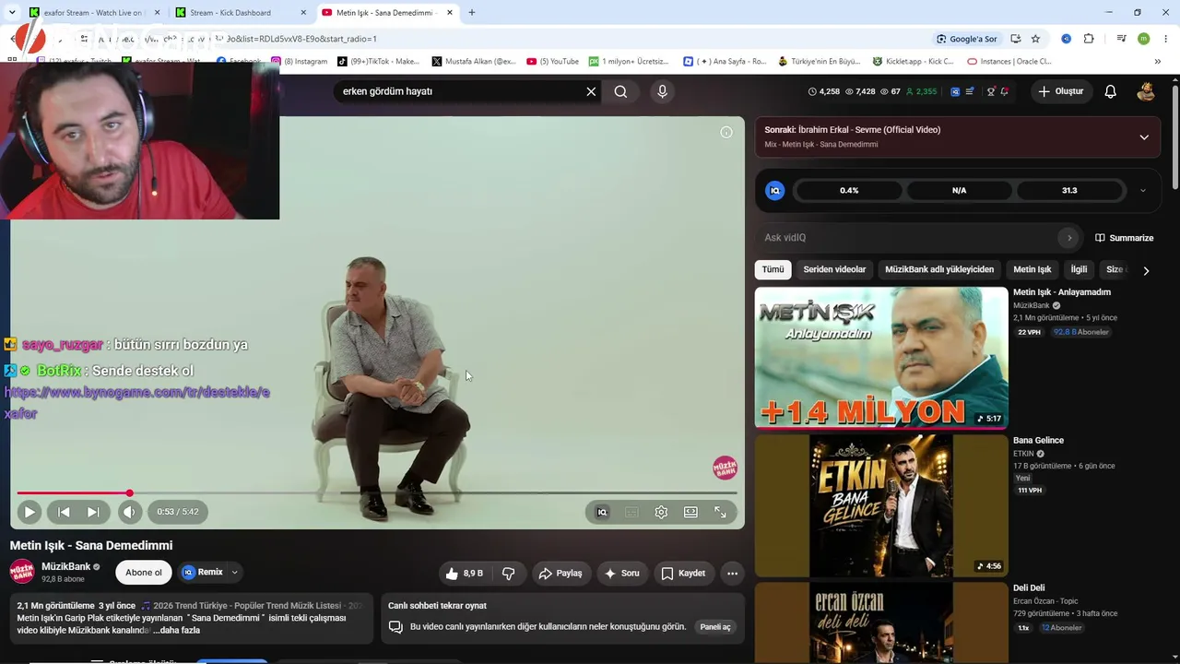Viewport: 1180px width, 664px height.
Task: Save the video with Kaydet
Action: tap(683, 574)
